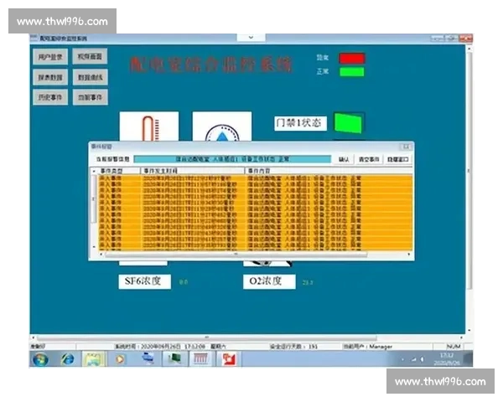Click the green normal legend swatch
The image size is (503, 402).
[352, 72]
